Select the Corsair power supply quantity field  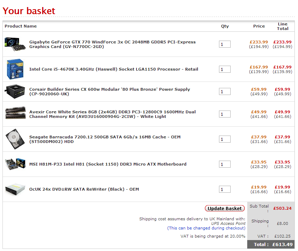pos(225,92)
